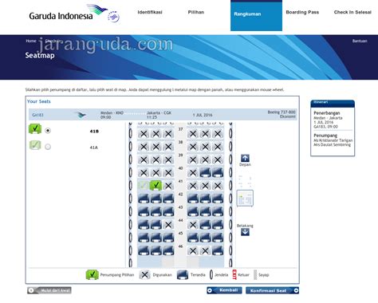Pick row 42 right-side aisle seat
This screenshot has height=303, width=378.
click(193, 199)
